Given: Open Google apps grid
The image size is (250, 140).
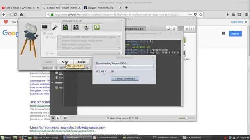Looking at the screenshot, I should coord(223,33).
